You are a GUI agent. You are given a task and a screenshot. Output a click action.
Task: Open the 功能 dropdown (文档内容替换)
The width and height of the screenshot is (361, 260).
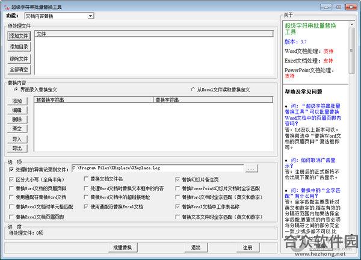click(59, 16)
